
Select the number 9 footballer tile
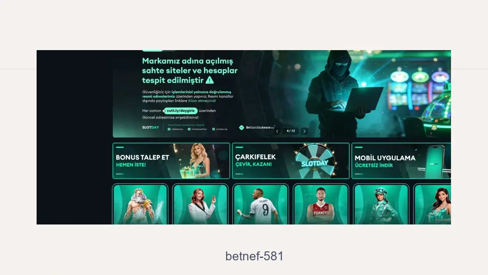tap(261, 204)
